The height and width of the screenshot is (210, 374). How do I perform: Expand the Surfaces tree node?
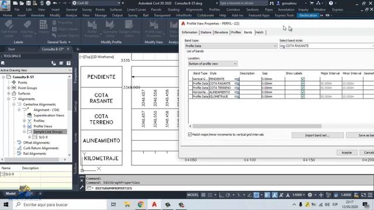[9, 93]
